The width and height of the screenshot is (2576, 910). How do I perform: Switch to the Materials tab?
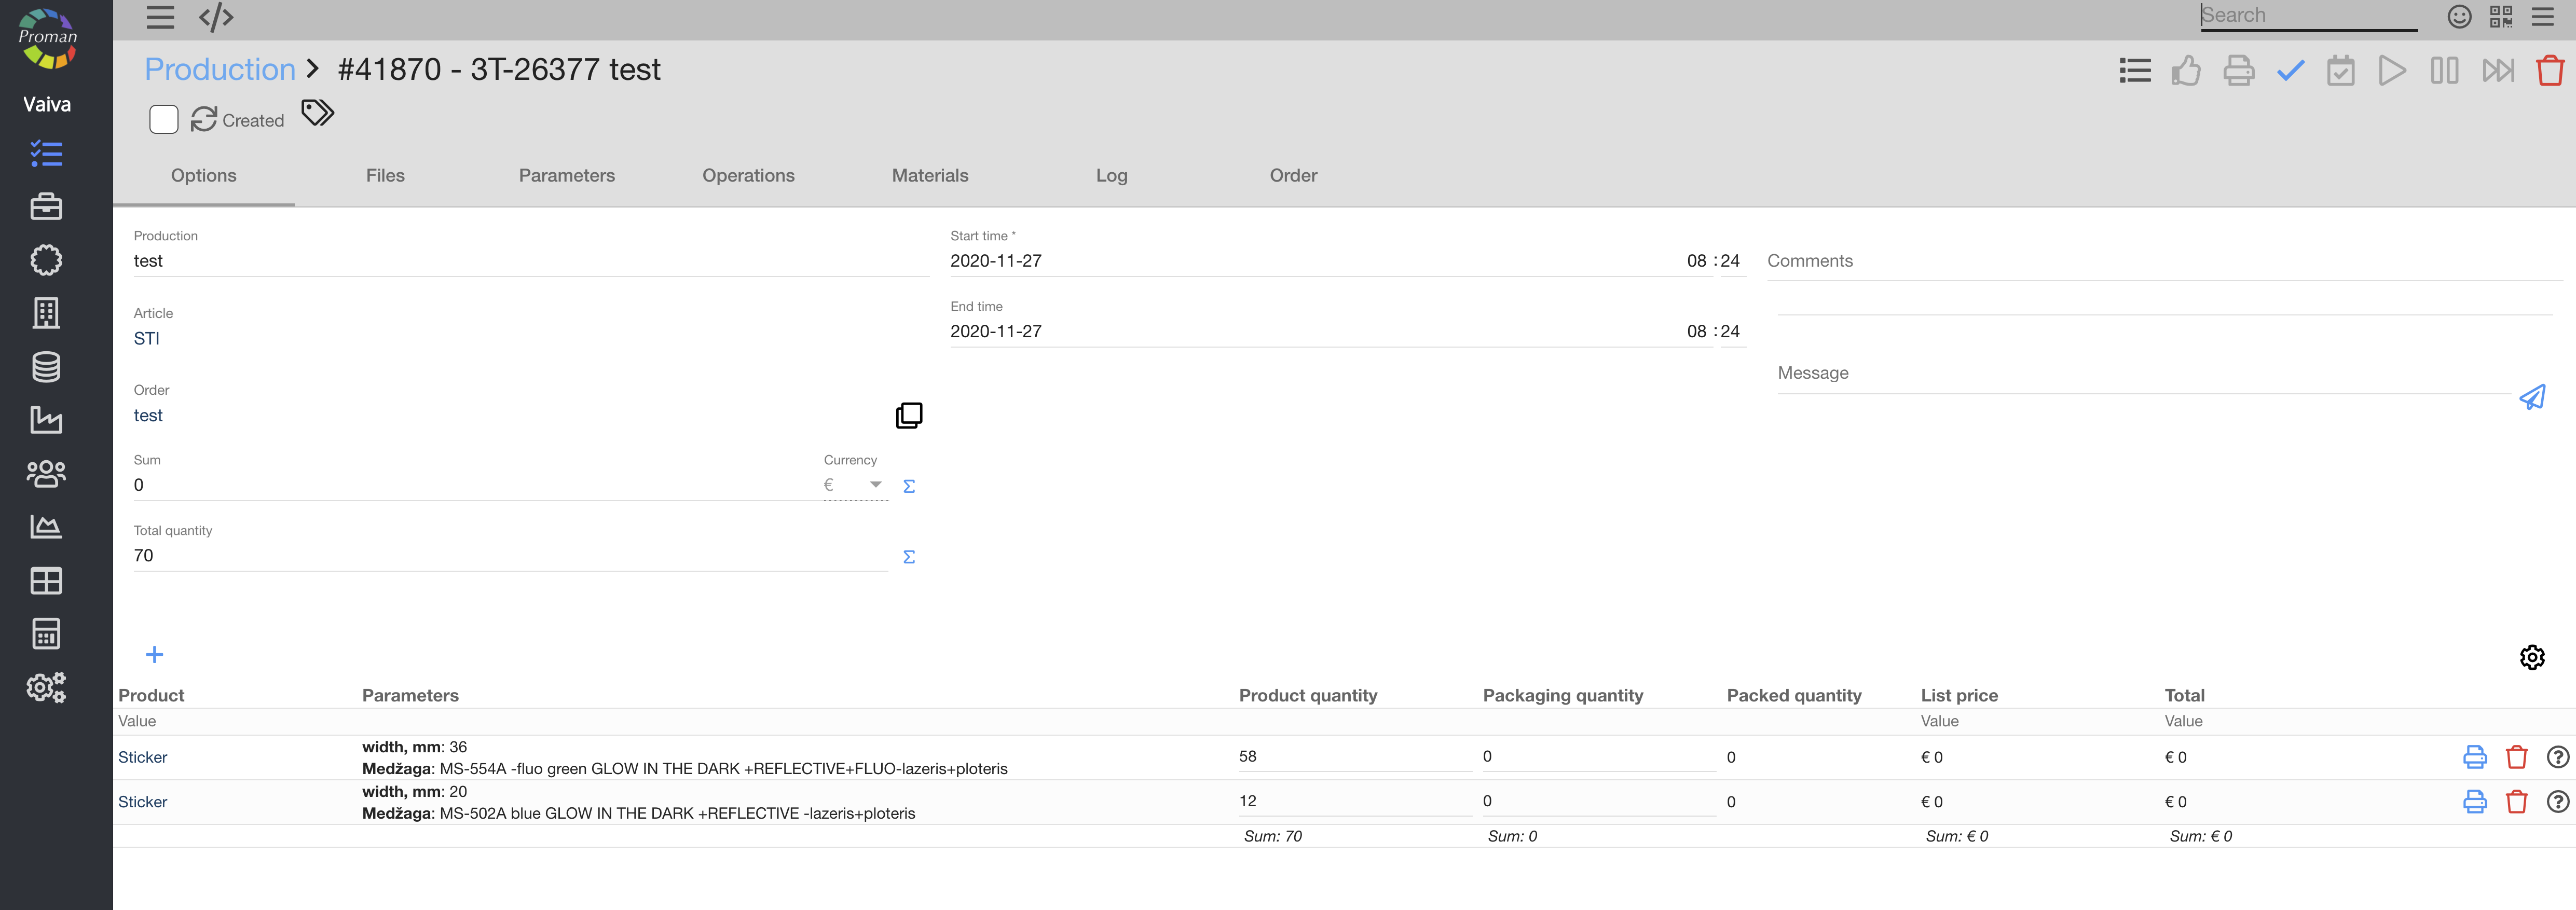(x=929, y=176)
